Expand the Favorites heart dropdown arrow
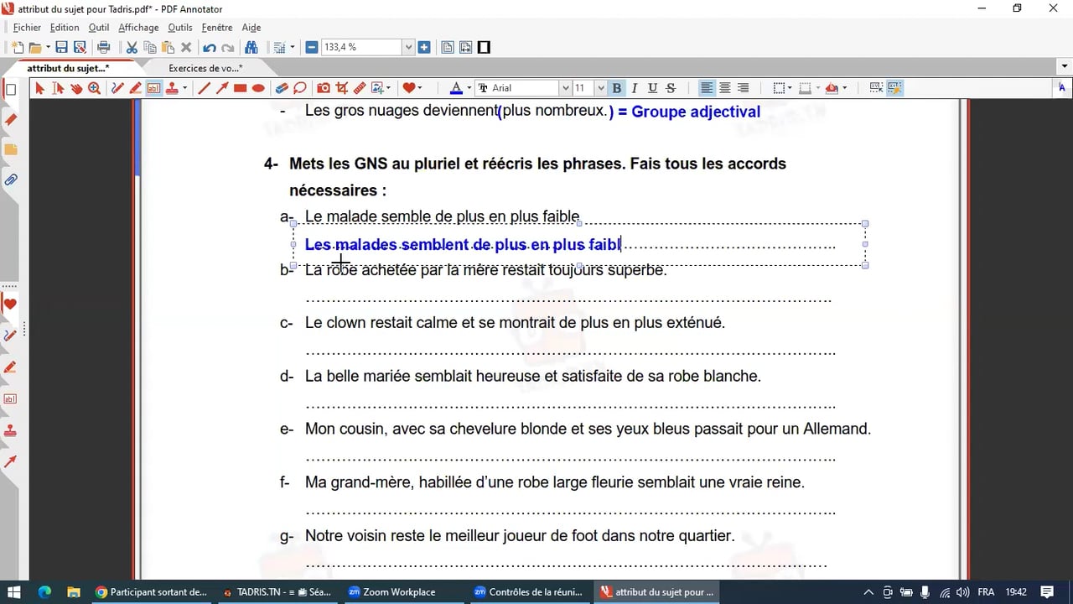This screenshot has width=1073, height=604. [x=419, y=88]
